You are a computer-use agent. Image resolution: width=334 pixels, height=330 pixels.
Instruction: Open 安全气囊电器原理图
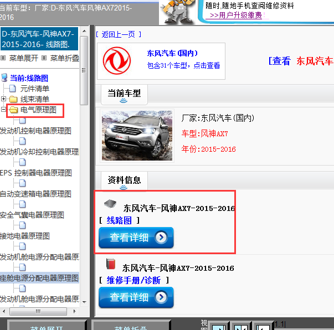click(32, 215)
